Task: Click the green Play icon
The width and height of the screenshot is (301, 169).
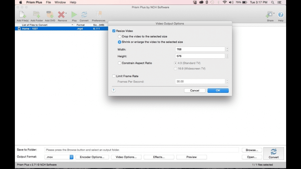Action: click(74, 15)
